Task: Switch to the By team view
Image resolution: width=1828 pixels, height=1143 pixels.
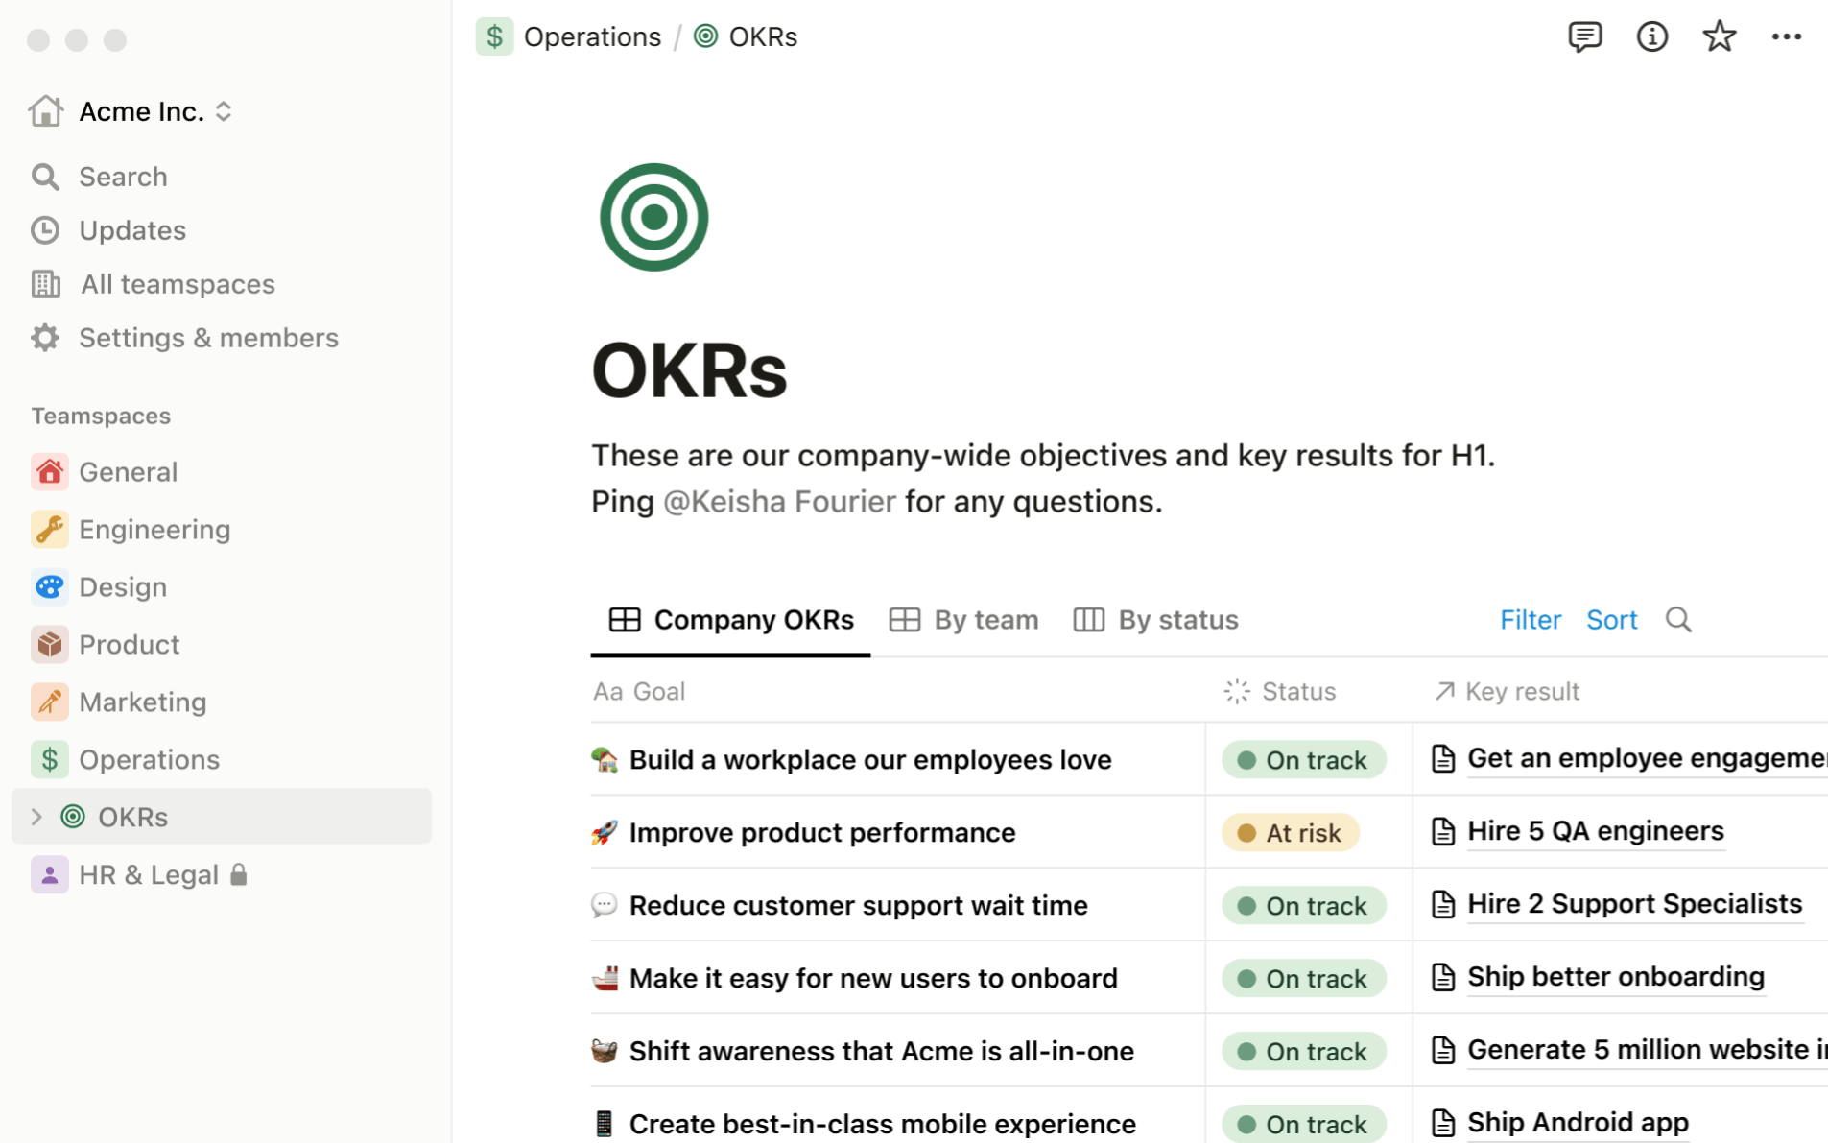Action: pyautogui.click(x=964, y=620)
